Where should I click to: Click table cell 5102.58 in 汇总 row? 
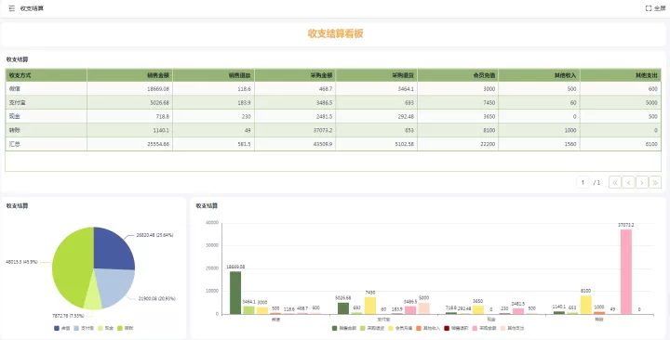point(377,144)
